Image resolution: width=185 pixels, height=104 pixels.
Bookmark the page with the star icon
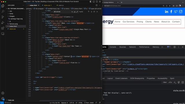point(170,6)
